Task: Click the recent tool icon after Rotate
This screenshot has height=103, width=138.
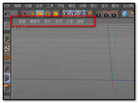Action: (56, 14)
